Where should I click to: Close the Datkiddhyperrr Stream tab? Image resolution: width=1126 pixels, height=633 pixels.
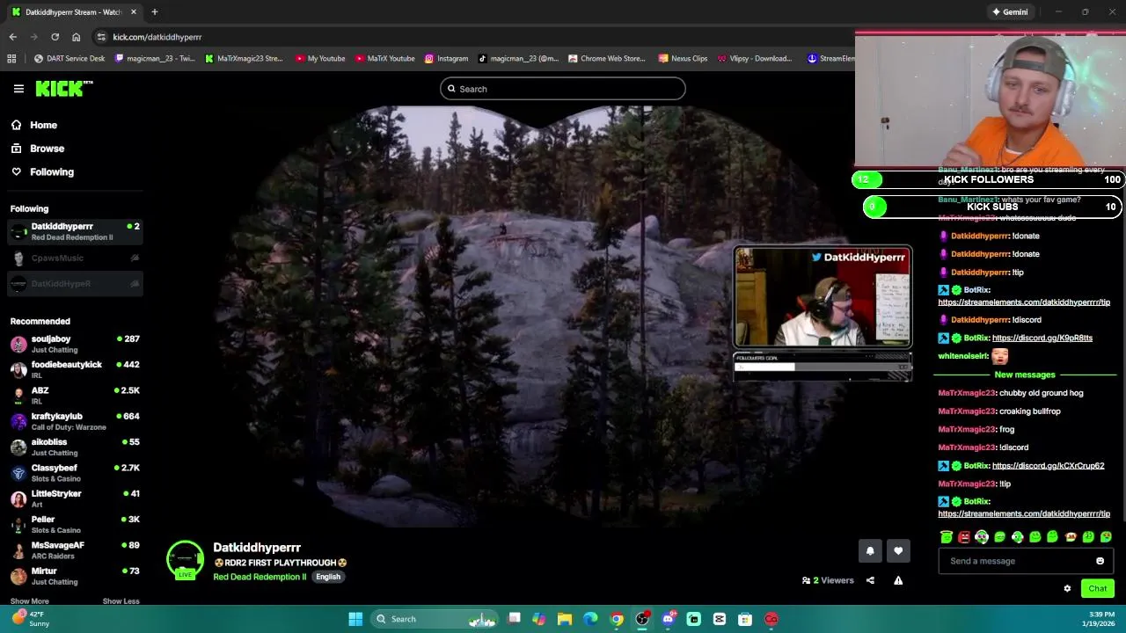click(134, 12)
